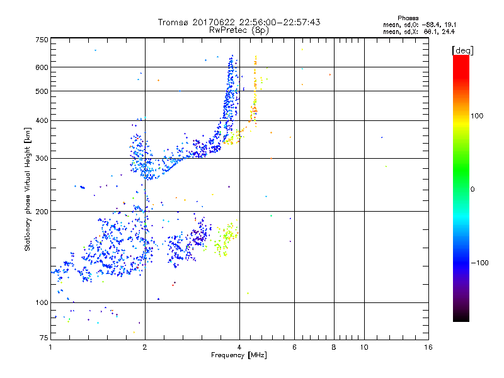This screenshot has height=378, width=504.
Task: Click the '16' x-axis tick label
Action: (x=428, y=347)
